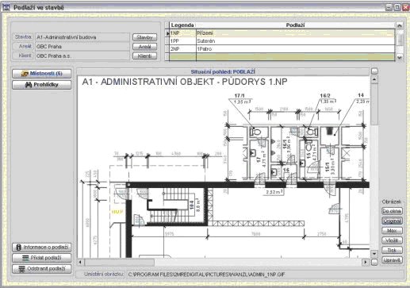This screenshot has width=410, height=288.
Task: Show image at Original size
Action: point(392,221)
